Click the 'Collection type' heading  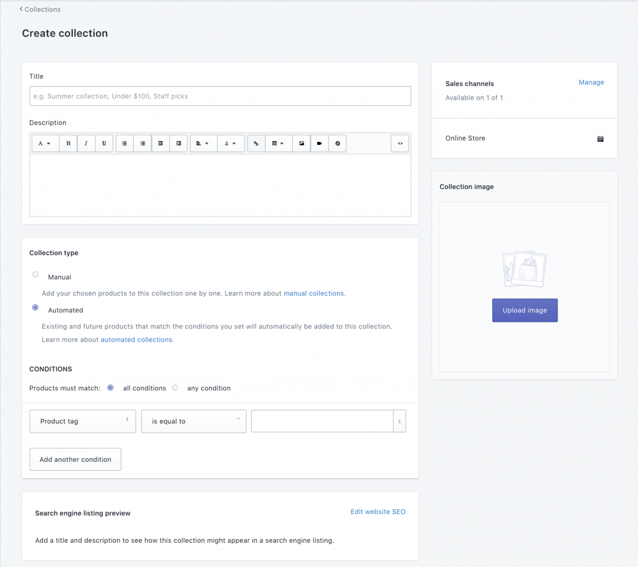[54, 253]
